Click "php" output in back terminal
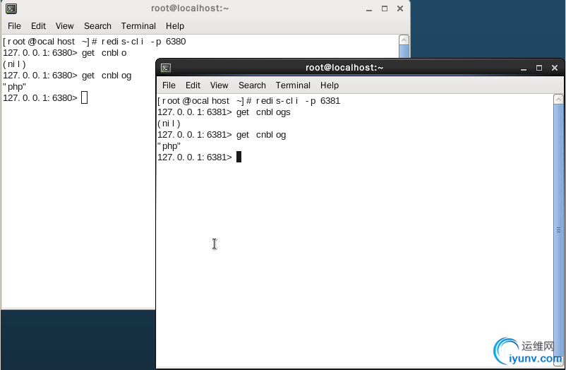 point(14,87)
